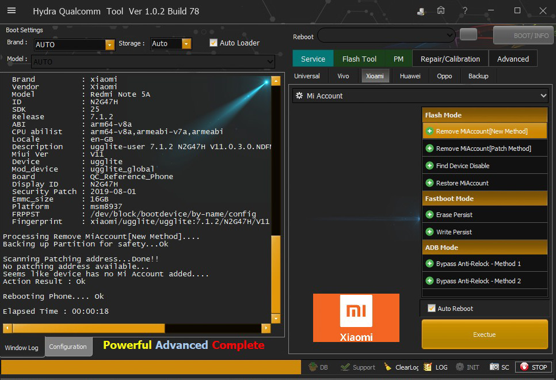This screenshot has width=556, height=380.
Task: Click log horizontal scrollbar left arrow
Action: point(7,328)
